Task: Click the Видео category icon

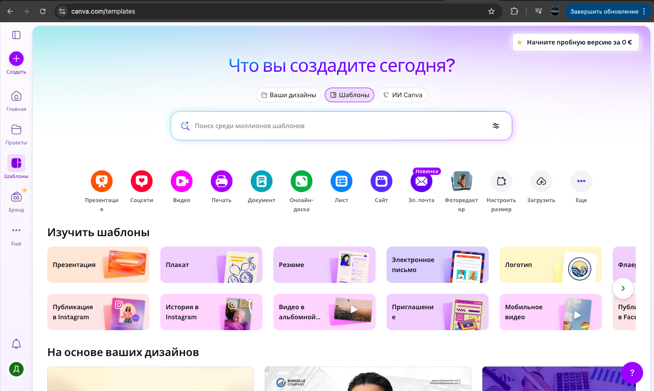Action: click(x=182, y=181)
